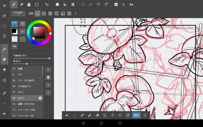This screenshot has width=203, height=127.
Task: Select the シャーペン（HB） brush
Action: pos(27,110)
